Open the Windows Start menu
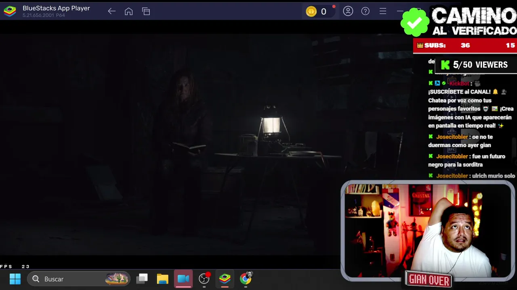 click(x=15, y=279)
